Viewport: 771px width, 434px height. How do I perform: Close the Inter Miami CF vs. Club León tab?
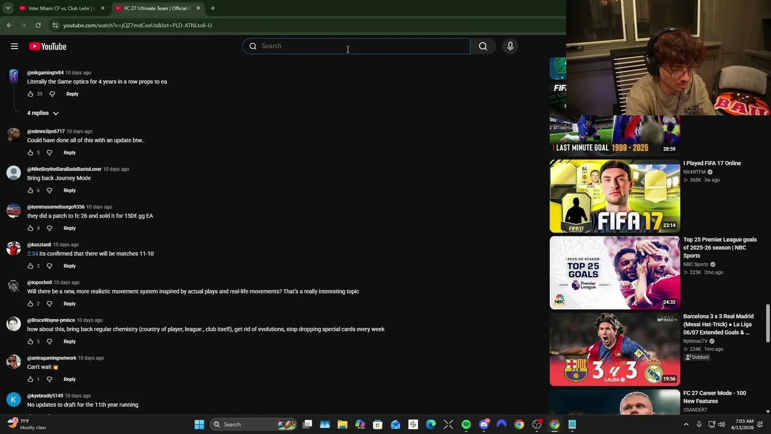103,8
